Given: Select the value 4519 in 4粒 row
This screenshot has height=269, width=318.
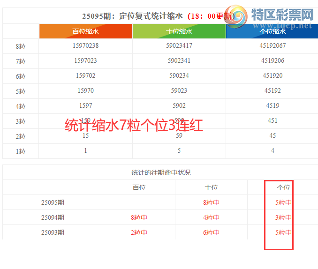Looking at the screenshot, I should tap(273, 105).
